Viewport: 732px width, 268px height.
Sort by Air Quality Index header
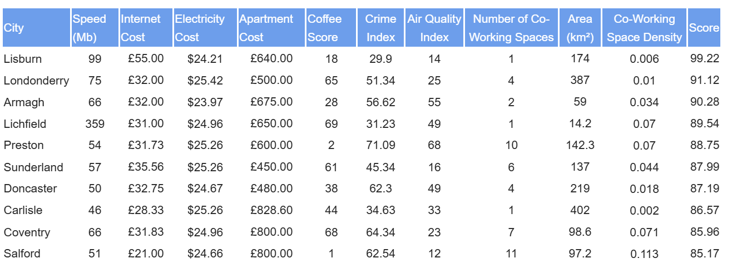click(434, 28)
